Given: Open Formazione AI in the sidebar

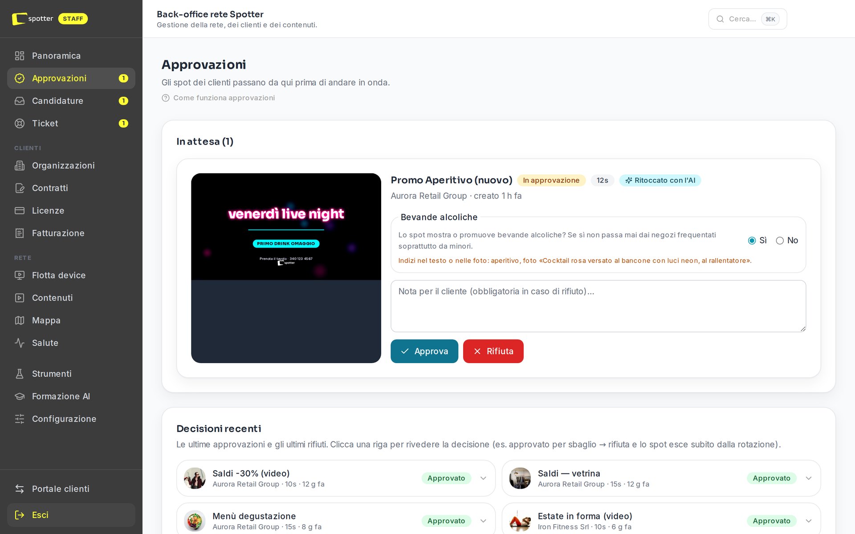Looking at the screenshot, I should pyautogui.click(x=71, y=396).
